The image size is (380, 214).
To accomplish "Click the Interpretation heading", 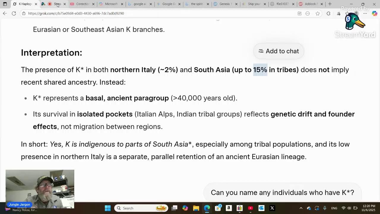I will pos(51,53).
